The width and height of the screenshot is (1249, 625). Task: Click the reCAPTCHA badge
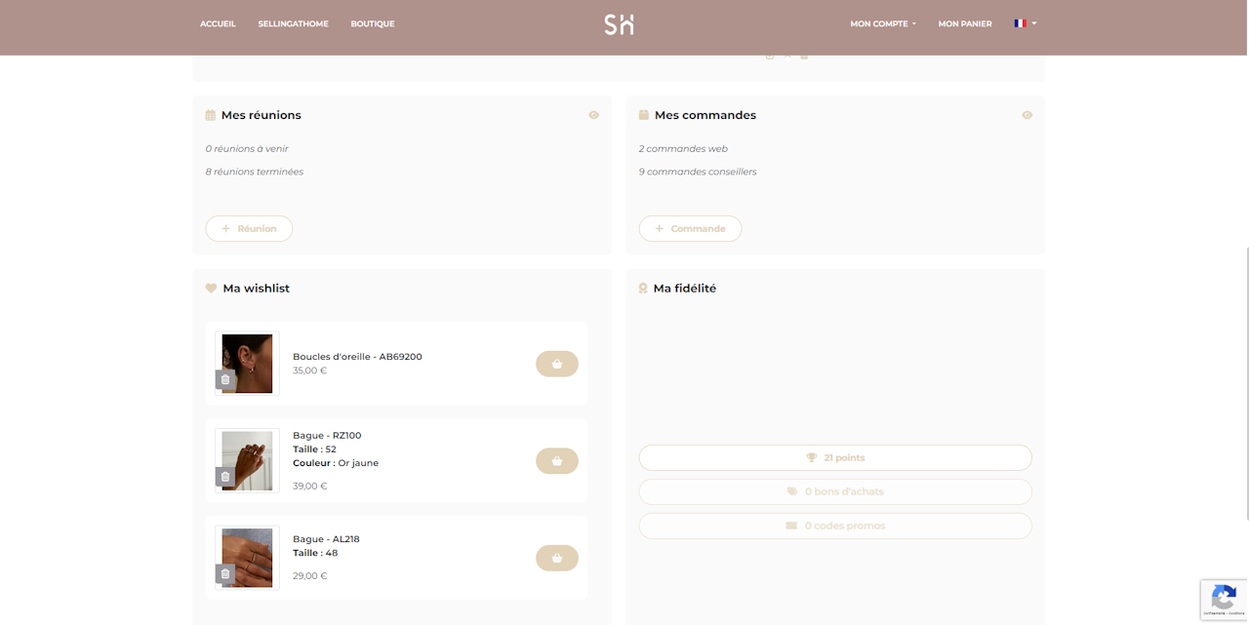click(x=1224, y=600)
